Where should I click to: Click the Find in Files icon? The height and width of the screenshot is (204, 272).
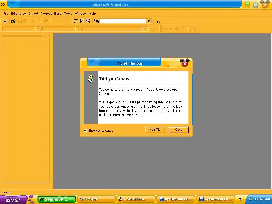tap(96, 21)
